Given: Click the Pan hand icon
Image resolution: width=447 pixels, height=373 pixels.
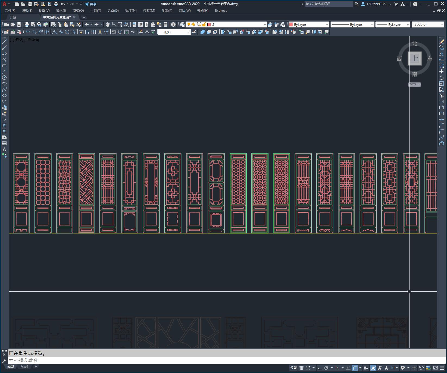Looking at the screenshot, I should [x=107, y=24].
